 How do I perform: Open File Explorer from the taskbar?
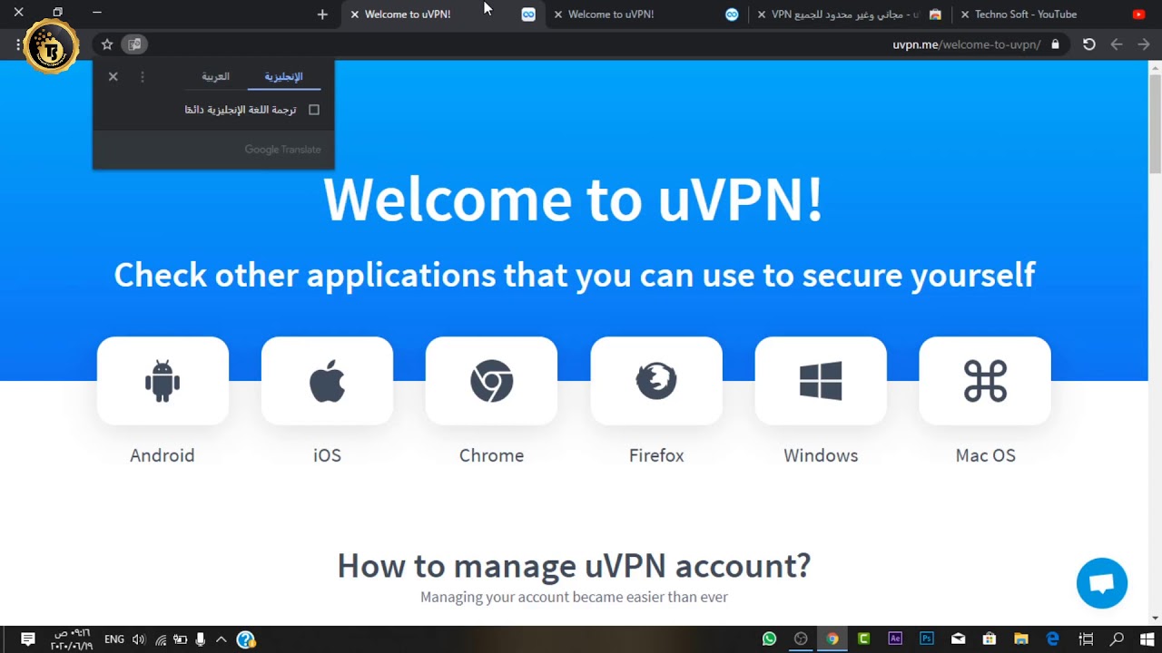[1021, 638]
